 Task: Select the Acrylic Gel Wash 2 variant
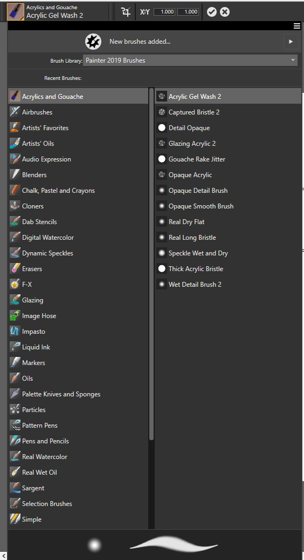228,97
